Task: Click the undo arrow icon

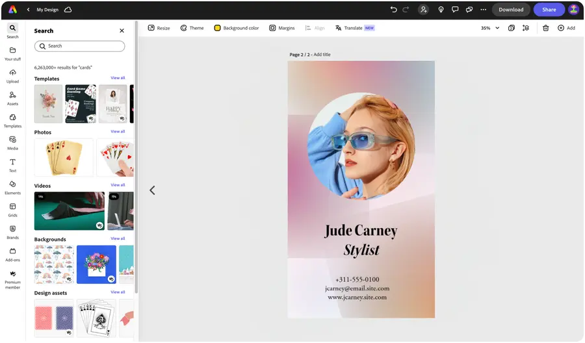Action: click(x=393, y=10)
